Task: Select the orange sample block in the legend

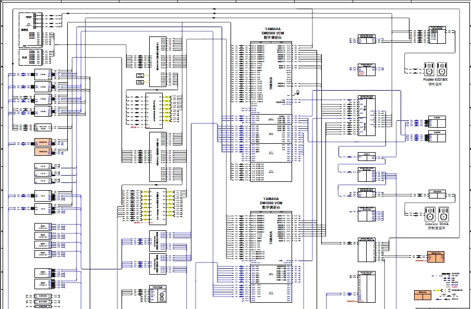Action: [422, 295]
